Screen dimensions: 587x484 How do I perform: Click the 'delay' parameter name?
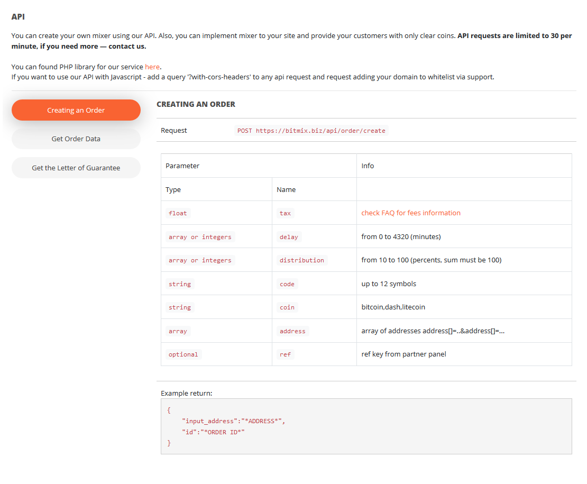[289, 237]
